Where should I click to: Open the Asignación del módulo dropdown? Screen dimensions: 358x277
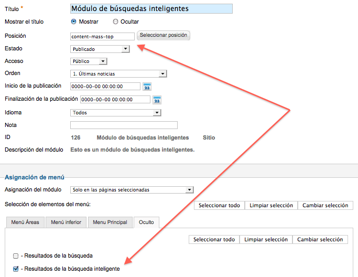pos(132,190)
